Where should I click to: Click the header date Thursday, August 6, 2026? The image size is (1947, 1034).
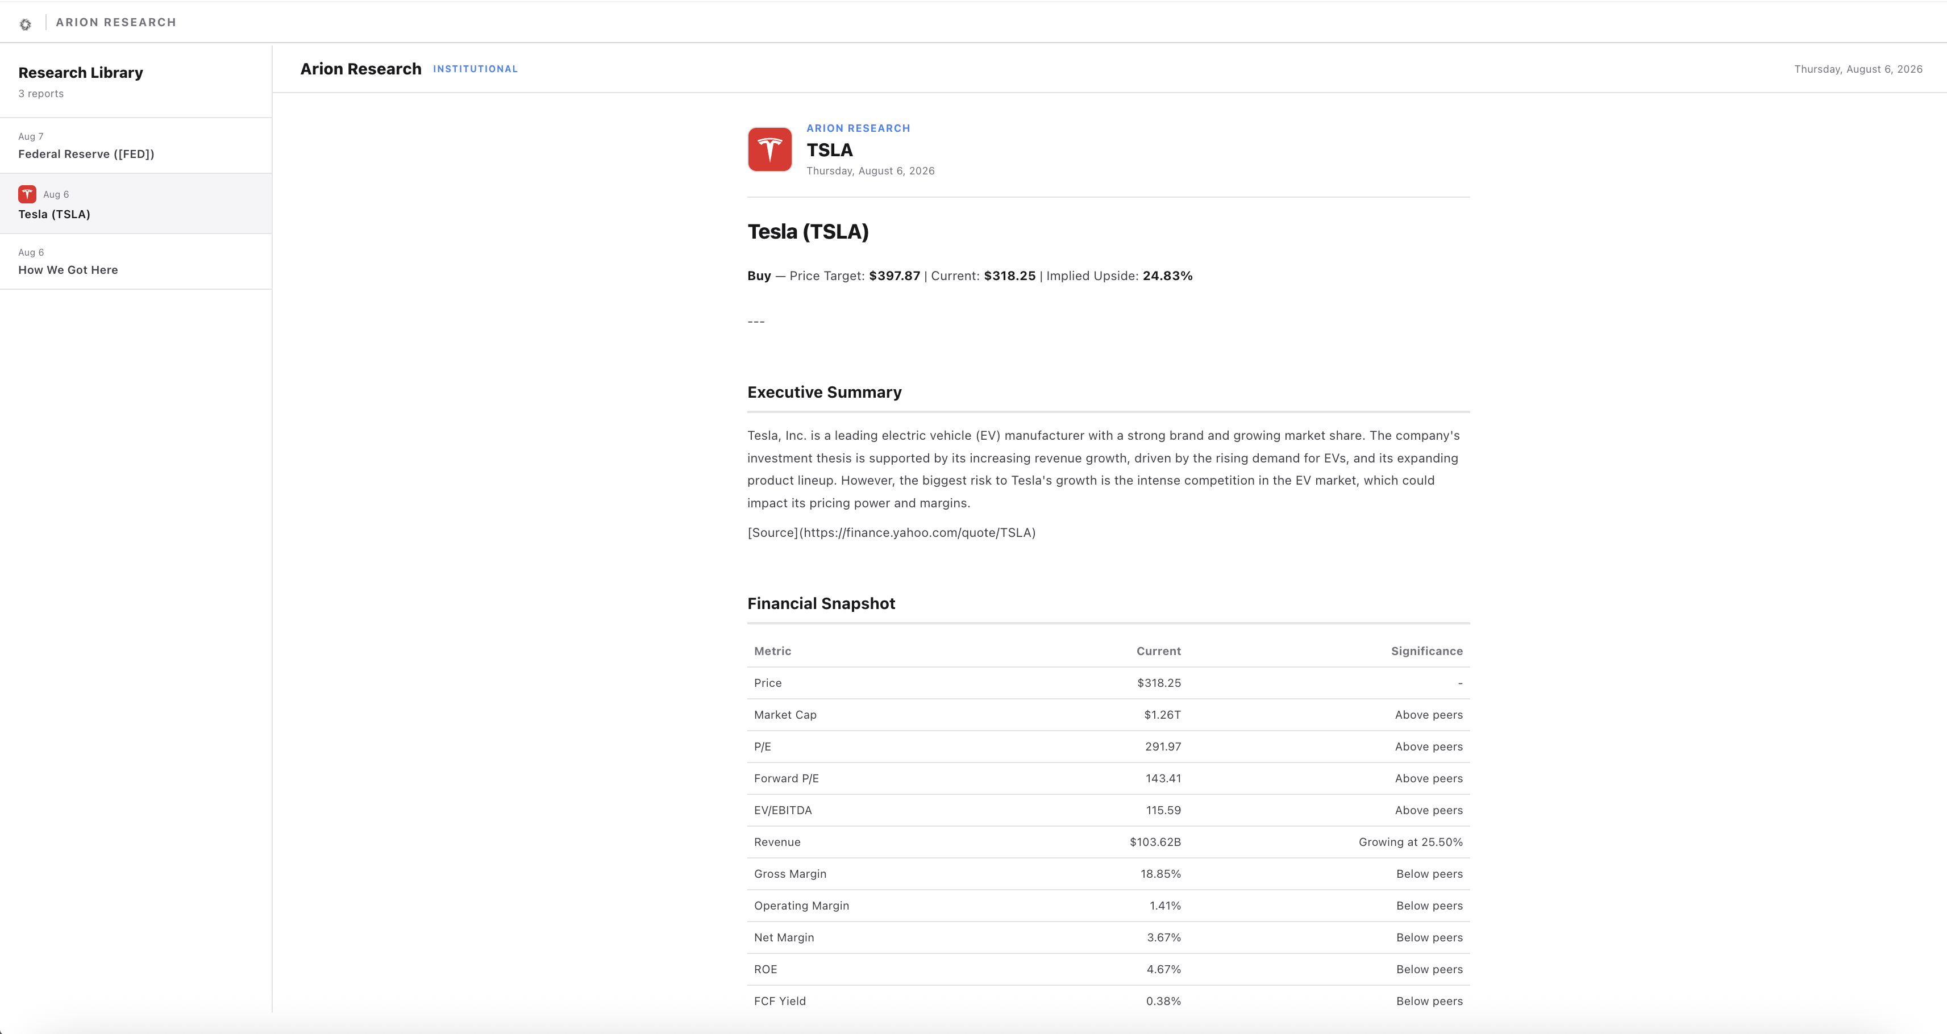(x=1858, y=69)
